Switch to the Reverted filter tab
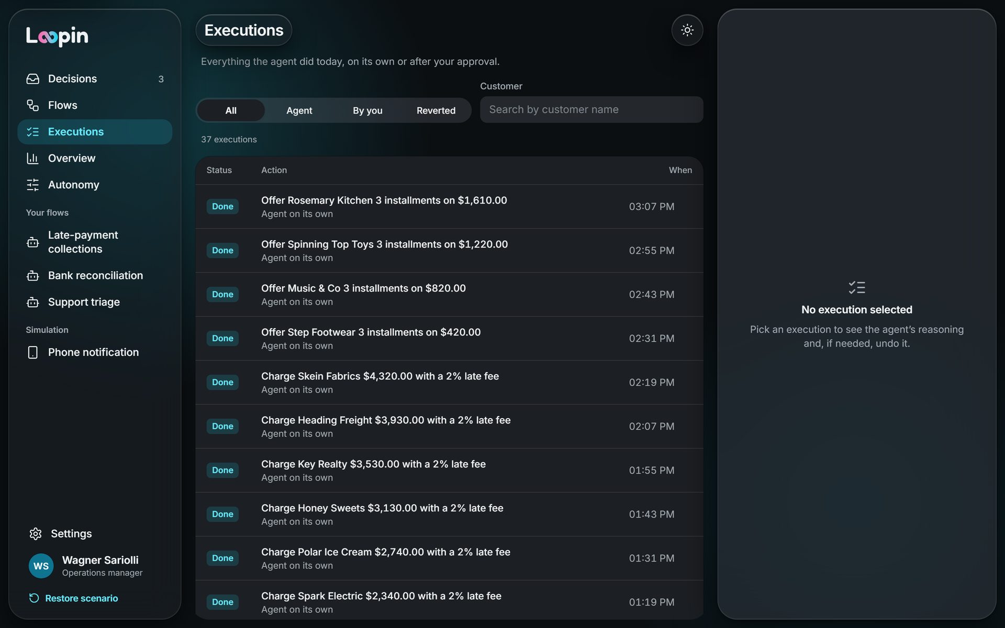Image resolution: width=1005 pixels, height=628 pixels. (x=436, y=110)
